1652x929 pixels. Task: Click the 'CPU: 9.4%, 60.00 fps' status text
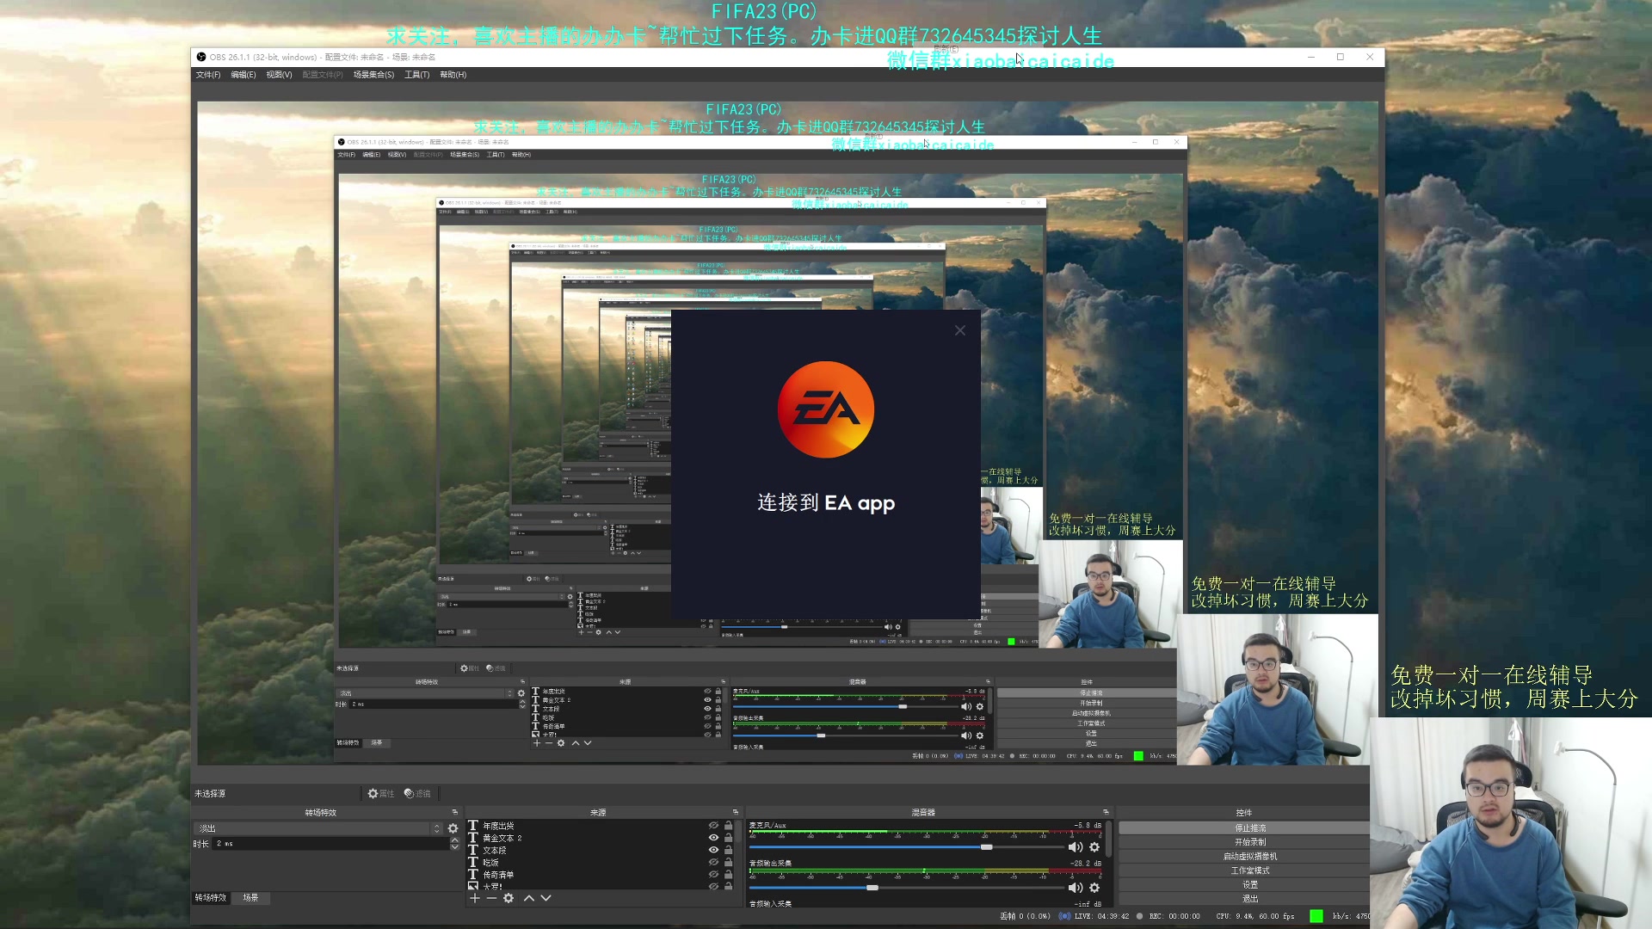(1254, 916)
